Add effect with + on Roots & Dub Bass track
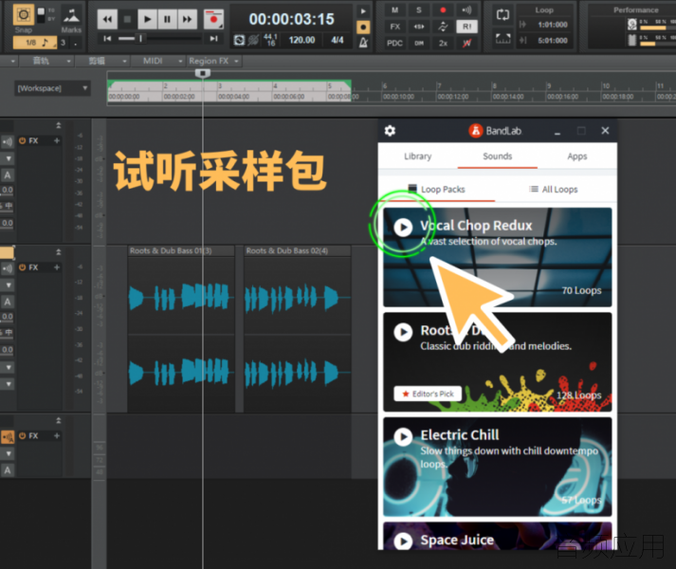The image size is (676, 569). pyautogui.click(x=57, y=267)
